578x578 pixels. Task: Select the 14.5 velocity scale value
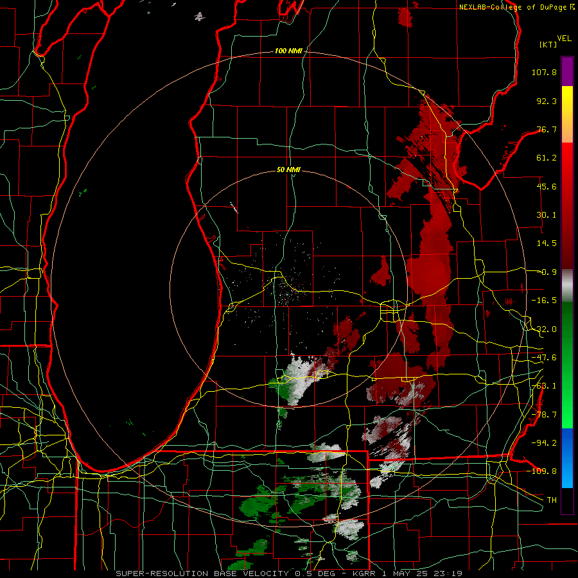pyautogui.click(x=547, y=243)
